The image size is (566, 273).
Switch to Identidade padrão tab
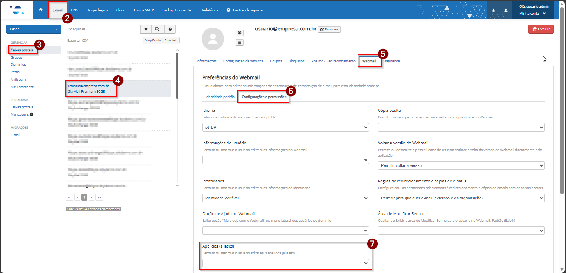[220, 97]
